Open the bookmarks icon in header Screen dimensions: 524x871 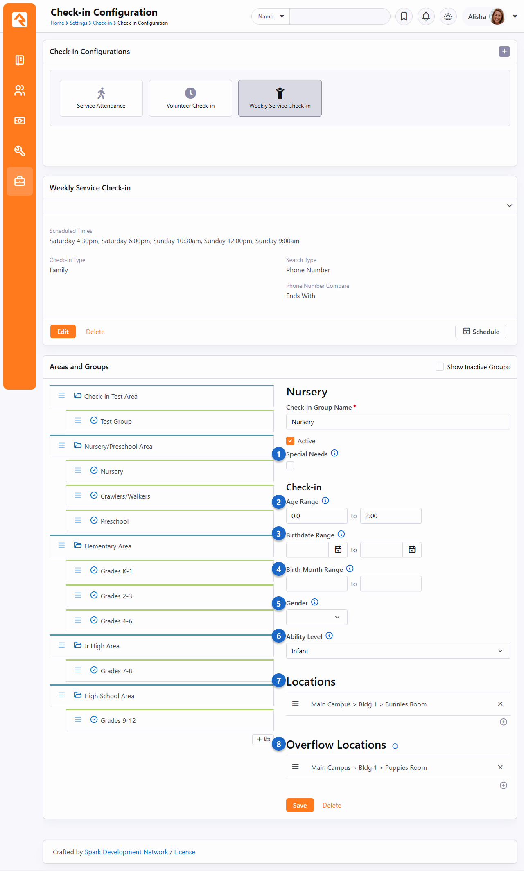(x=404, y=16)
